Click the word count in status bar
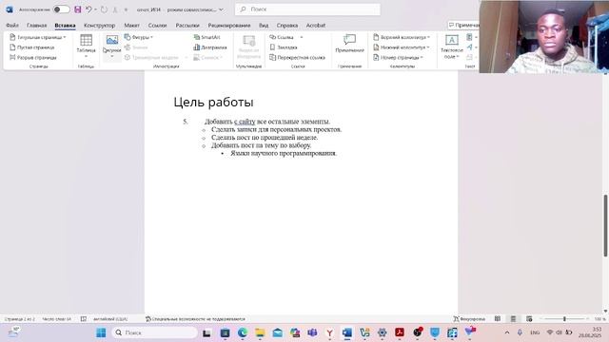This screenshot has height=342, width=609. (x=57, y=319)
